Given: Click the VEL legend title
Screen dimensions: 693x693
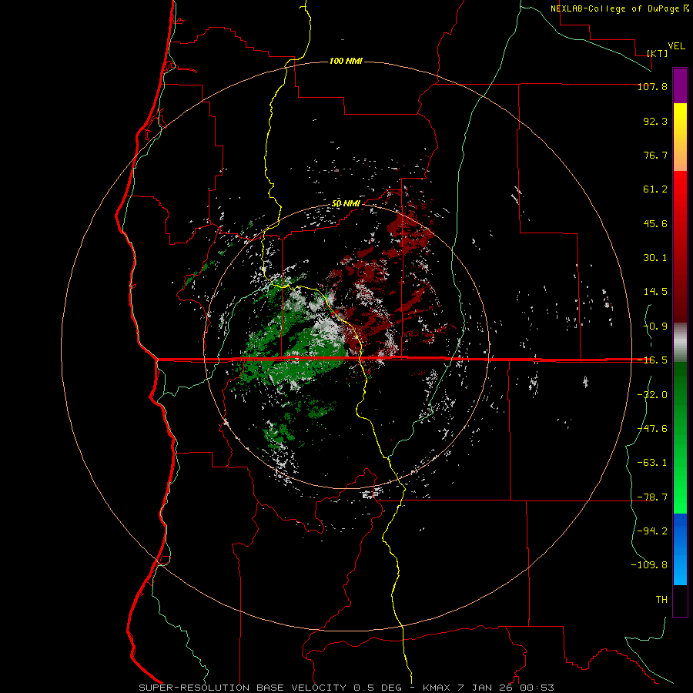Looking at the screenshot, I should click(x=676, y=46).
